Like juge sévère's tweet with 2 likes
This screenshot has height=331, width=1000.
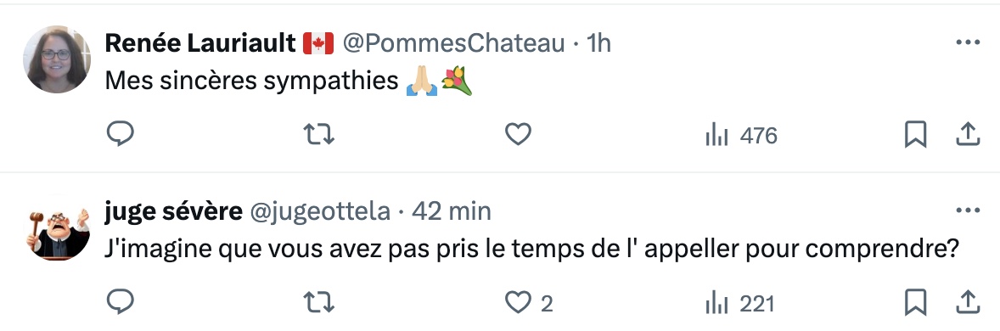(x=528, y=303)
